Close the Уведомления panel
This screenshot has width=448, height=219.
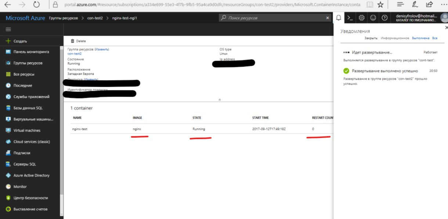[446, 28]
